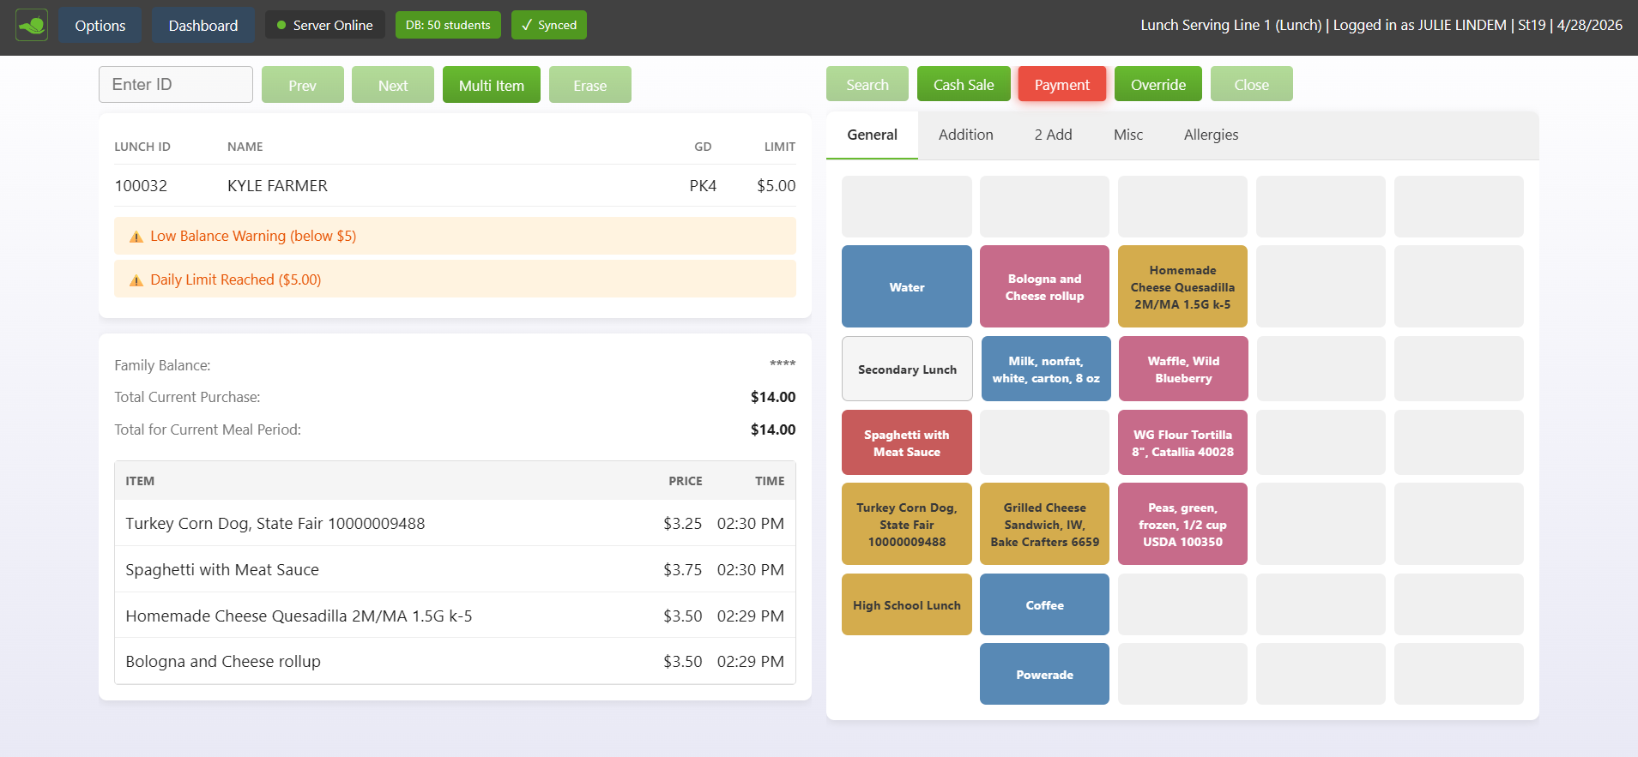Click the student name KYLE FARMER

point(277,185)
